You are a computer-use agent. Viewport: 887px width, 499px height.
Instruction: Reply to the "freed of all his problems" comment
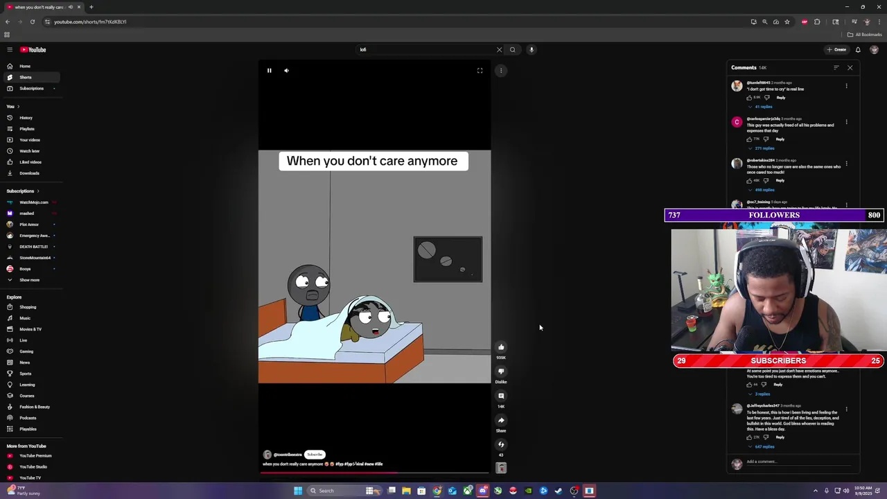[x=780, y=139]
